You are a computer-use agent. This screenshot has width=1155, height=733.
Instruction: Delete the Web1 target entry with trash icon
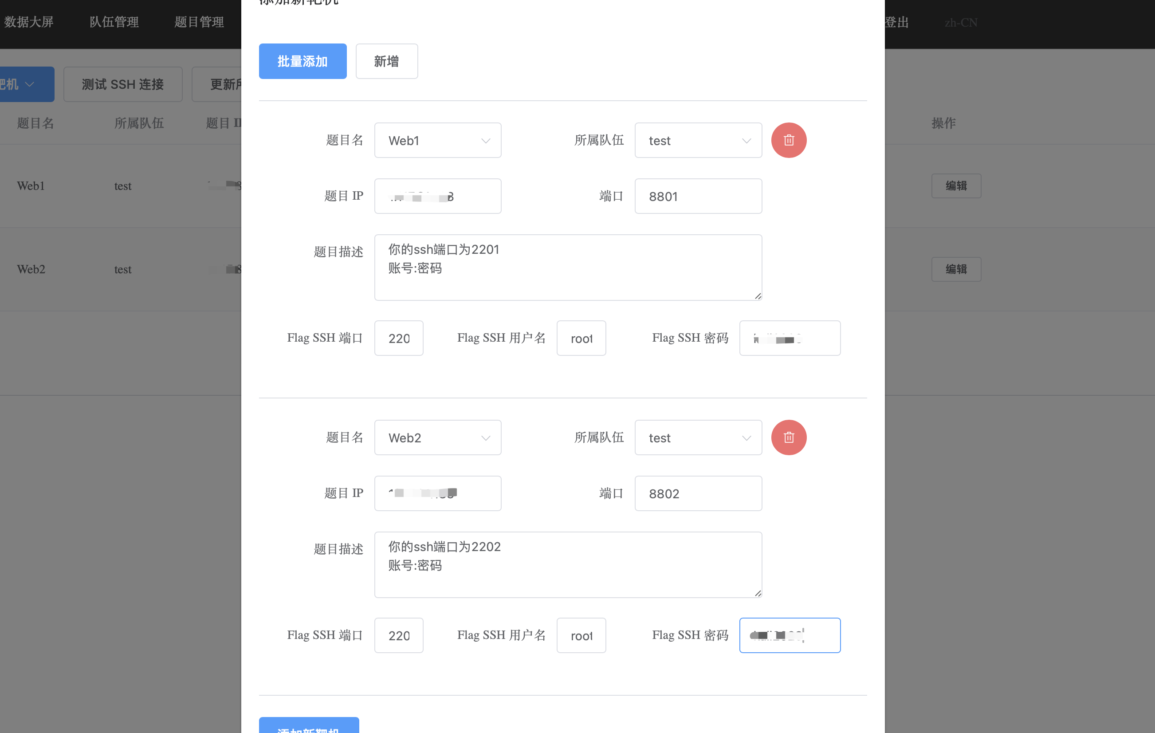789,140
